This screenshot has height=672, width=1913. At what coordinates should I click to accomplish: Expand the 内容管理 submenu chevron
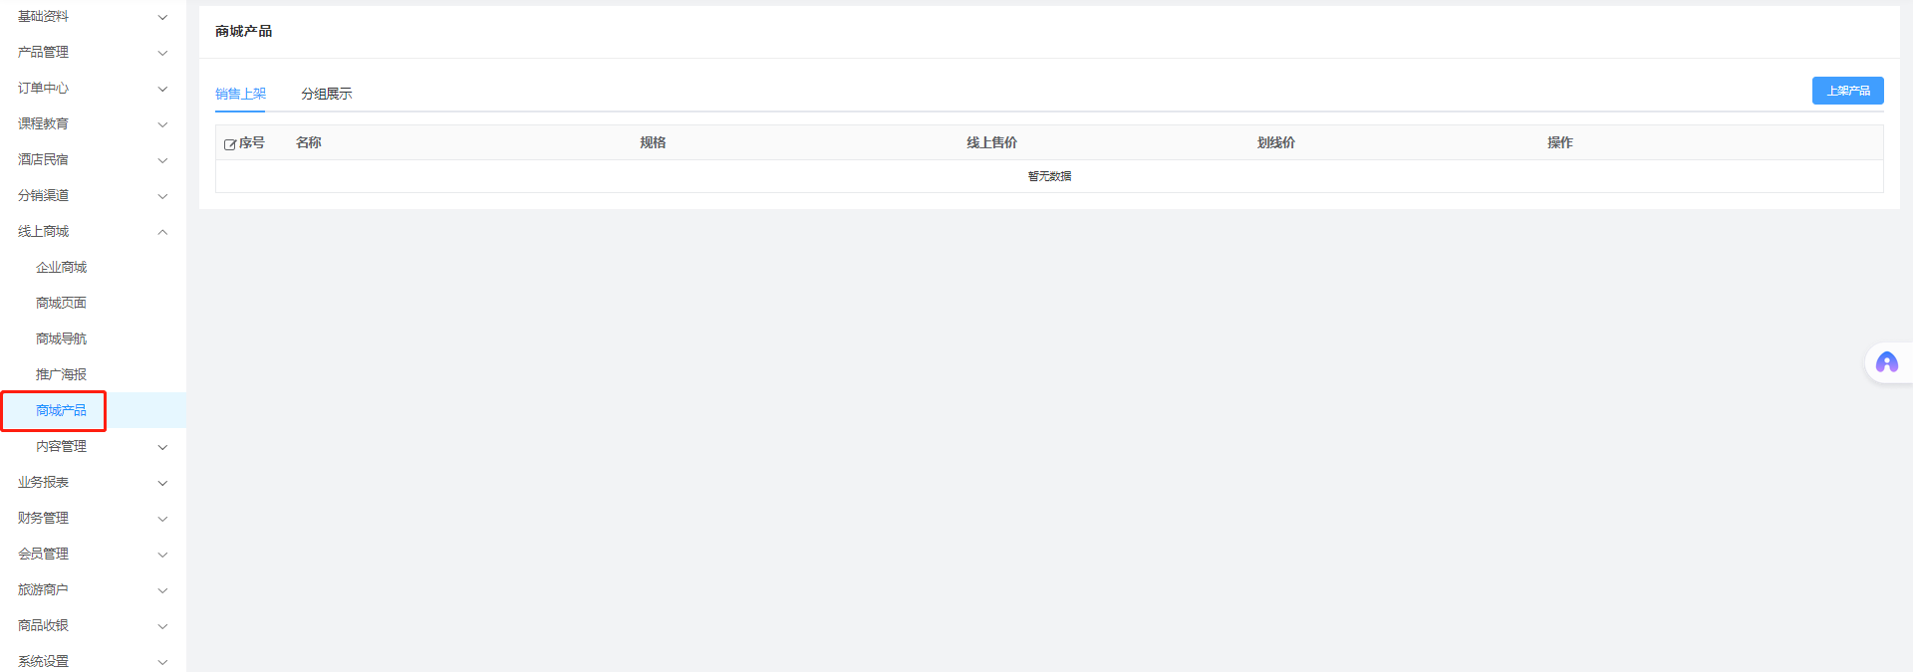click(x=162, y=447)
